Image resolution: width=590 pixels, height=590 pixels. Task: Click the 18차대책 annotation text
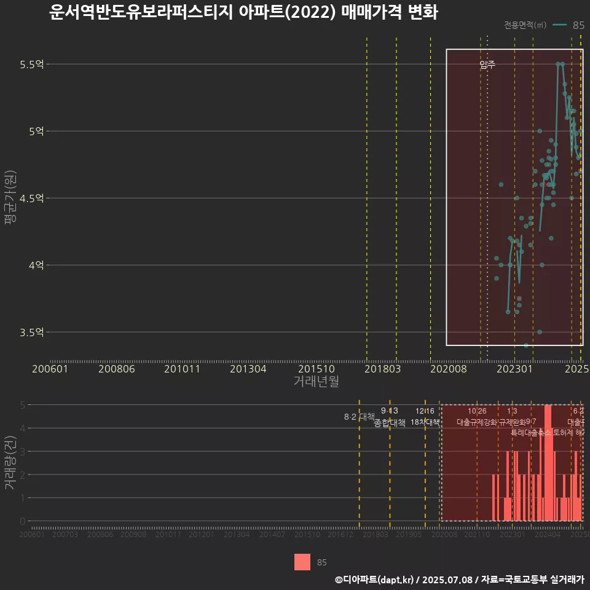[x=425, y=422]
